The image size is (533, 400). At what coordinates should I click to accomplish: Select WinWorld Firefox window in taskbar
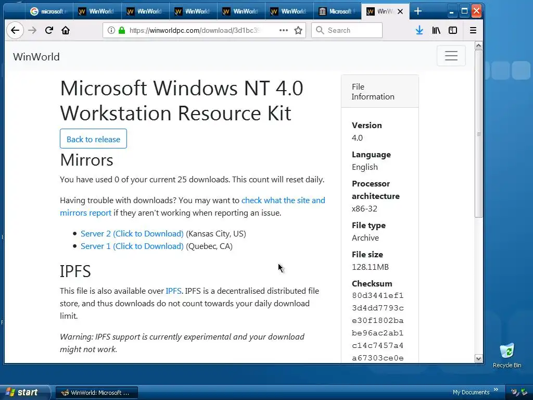click(x=96, y=393)
